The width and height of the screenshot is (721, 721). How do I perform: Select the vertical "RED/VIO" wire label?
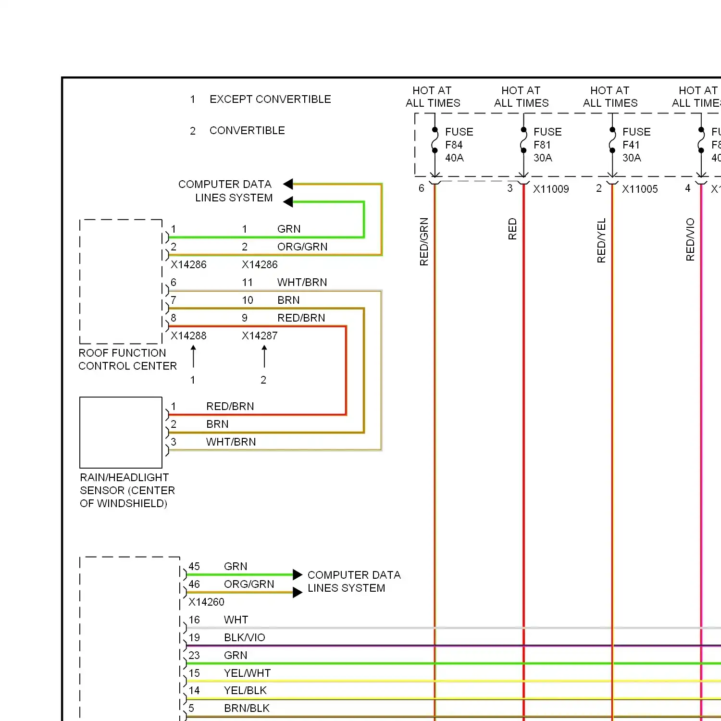[x=690, y=239]
